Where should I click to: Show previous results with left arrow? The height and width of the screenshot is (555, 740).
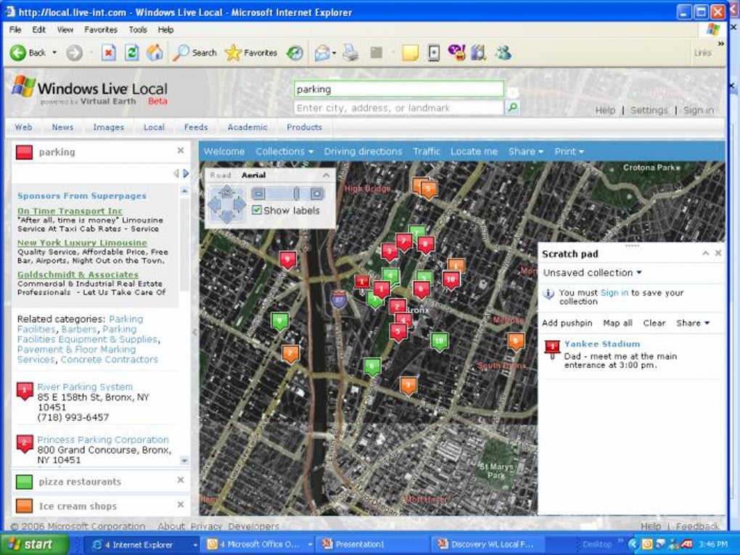pos(176,173)
